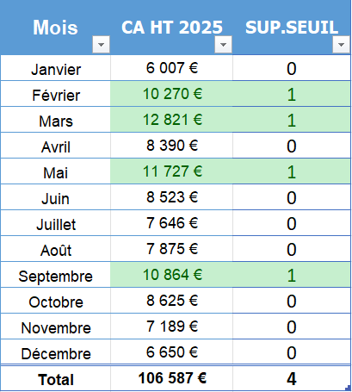352x392 pixels.
Task: Select the Mois header cell
Action: (55, 28)
